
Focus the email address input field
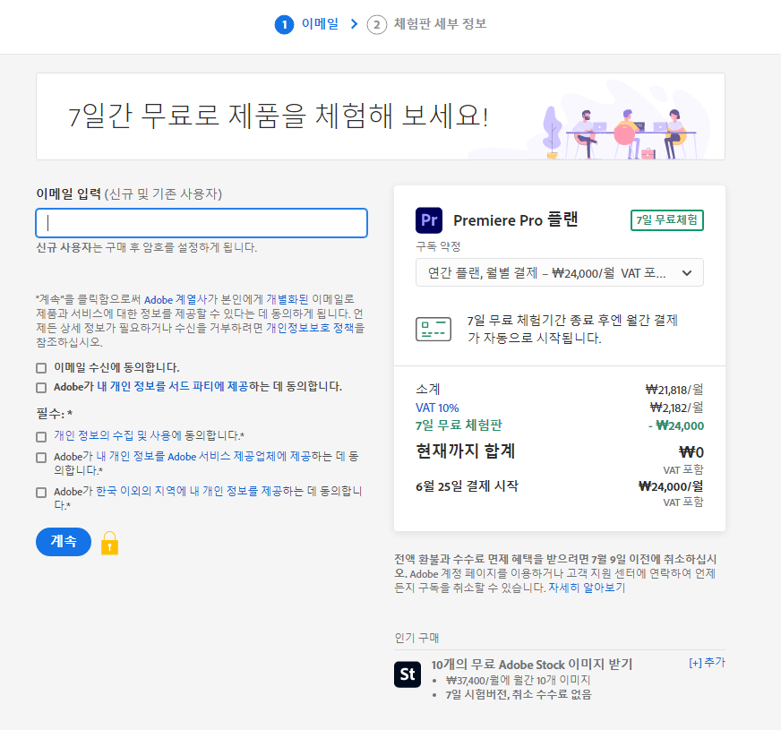[202, 223]
